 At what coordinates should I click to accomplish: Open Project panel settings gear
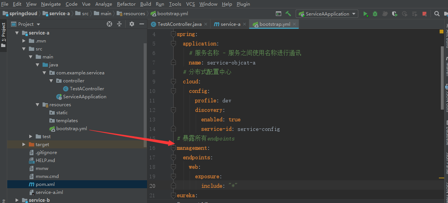pyautogui.click(x=132, y=24)
